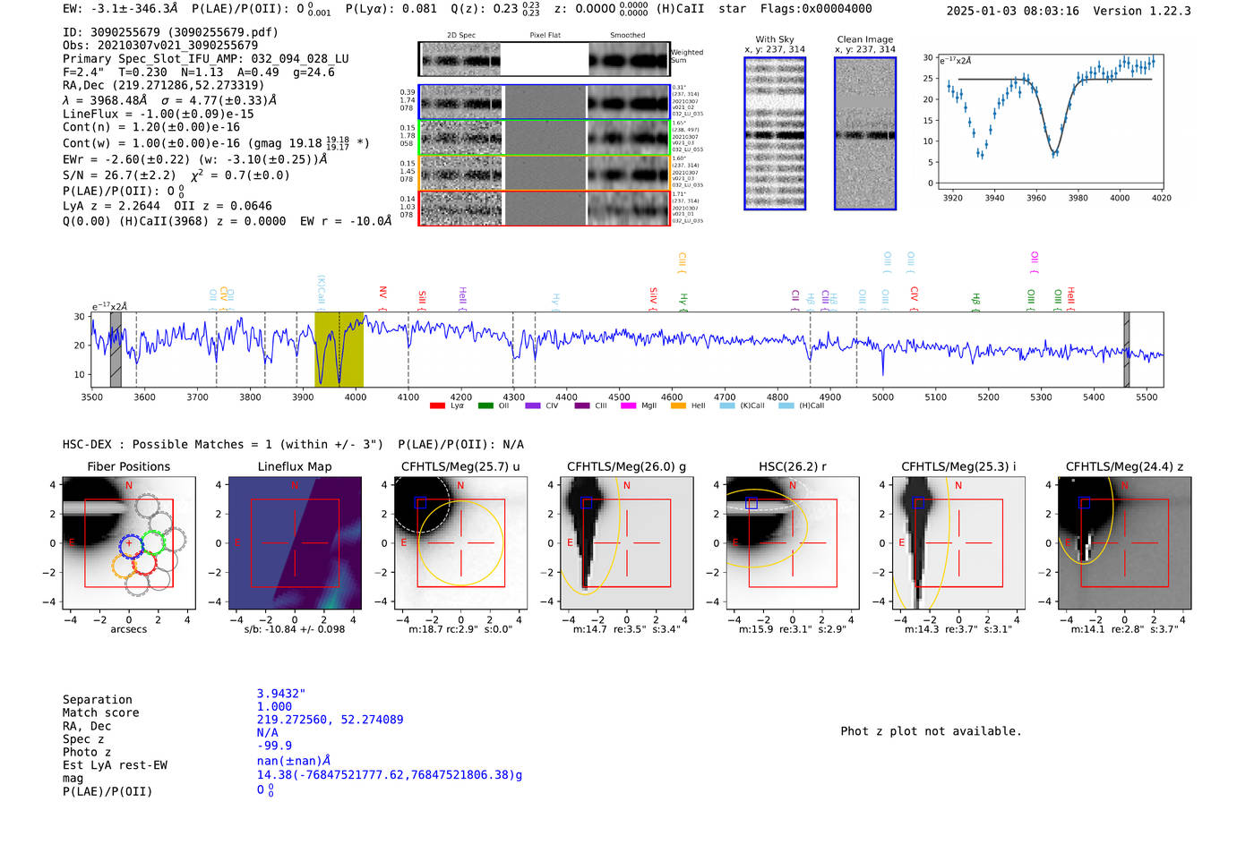Screen dimensions: 1254x853
Task: Click the yellow highlighted band in the spectrum
Action: coord(339,349)
